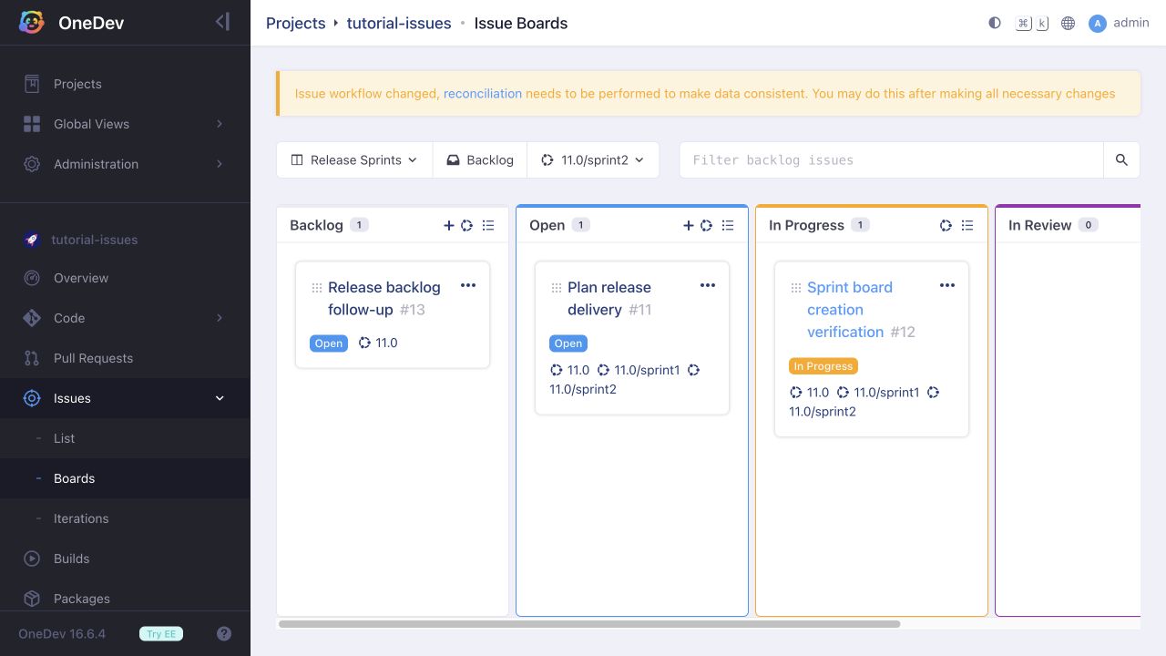Click list icon in Open column header
This screenshot has width=1166, height=656.
coord(728,225)
